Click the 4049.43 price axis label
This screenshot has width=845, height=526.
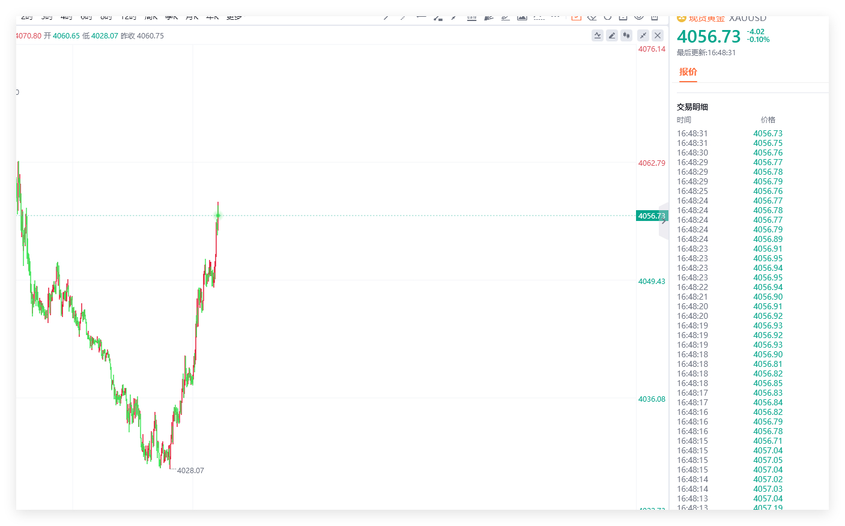652,282
